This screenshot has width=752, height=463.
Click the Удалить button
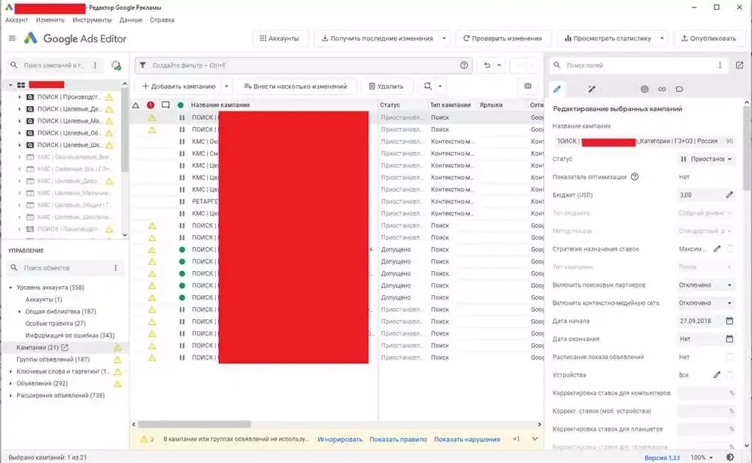(x=386, y=87)
